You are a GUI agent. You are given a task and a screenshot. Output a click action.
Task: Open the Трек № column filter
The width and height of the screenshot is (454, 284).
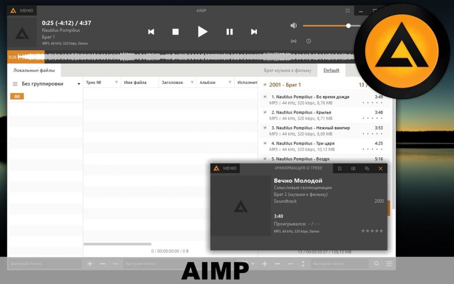[116, 83]
